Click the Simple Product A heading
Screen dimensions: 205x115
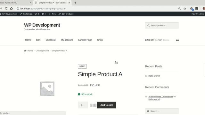coord(100,74)
